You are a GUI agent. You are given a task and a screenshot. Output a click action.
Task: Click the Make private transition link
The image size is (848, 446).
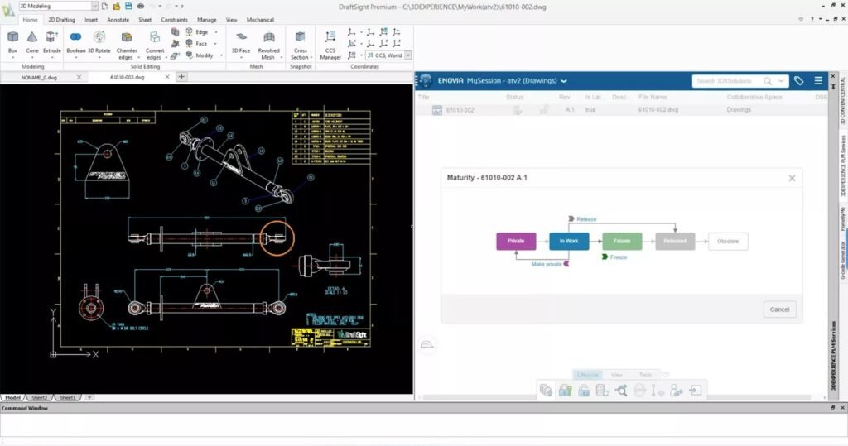tap(547, 264)
